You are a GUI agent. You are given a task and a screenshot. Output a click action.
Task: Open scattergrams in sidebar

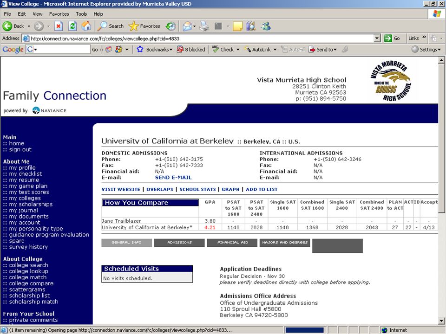coord(27,289)
